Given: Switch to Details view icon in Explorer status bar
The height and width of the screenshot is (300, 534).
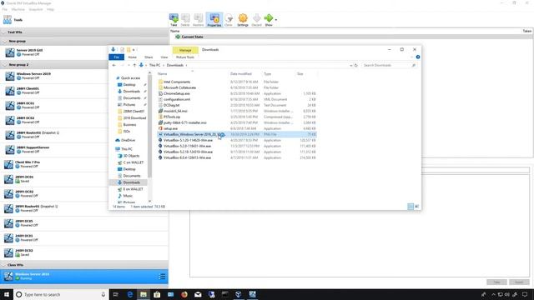Looking at the screenshot, I should click(411, 207).
